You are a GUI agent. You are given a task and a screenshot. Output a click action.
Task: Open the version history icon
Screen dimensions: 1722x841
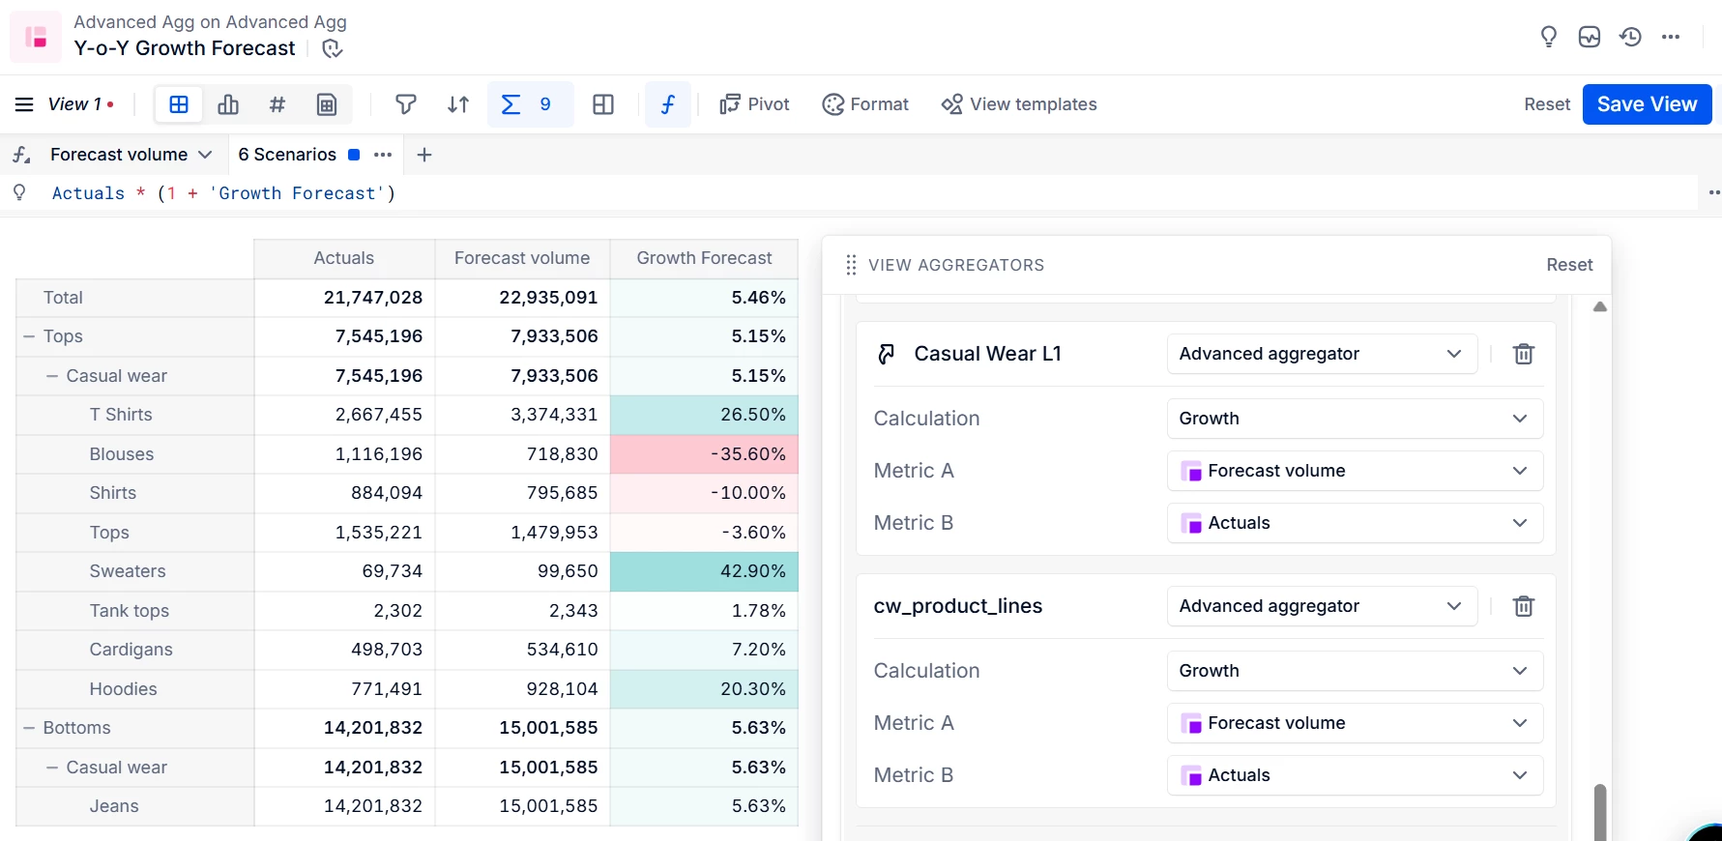(x=1630, y=37)
